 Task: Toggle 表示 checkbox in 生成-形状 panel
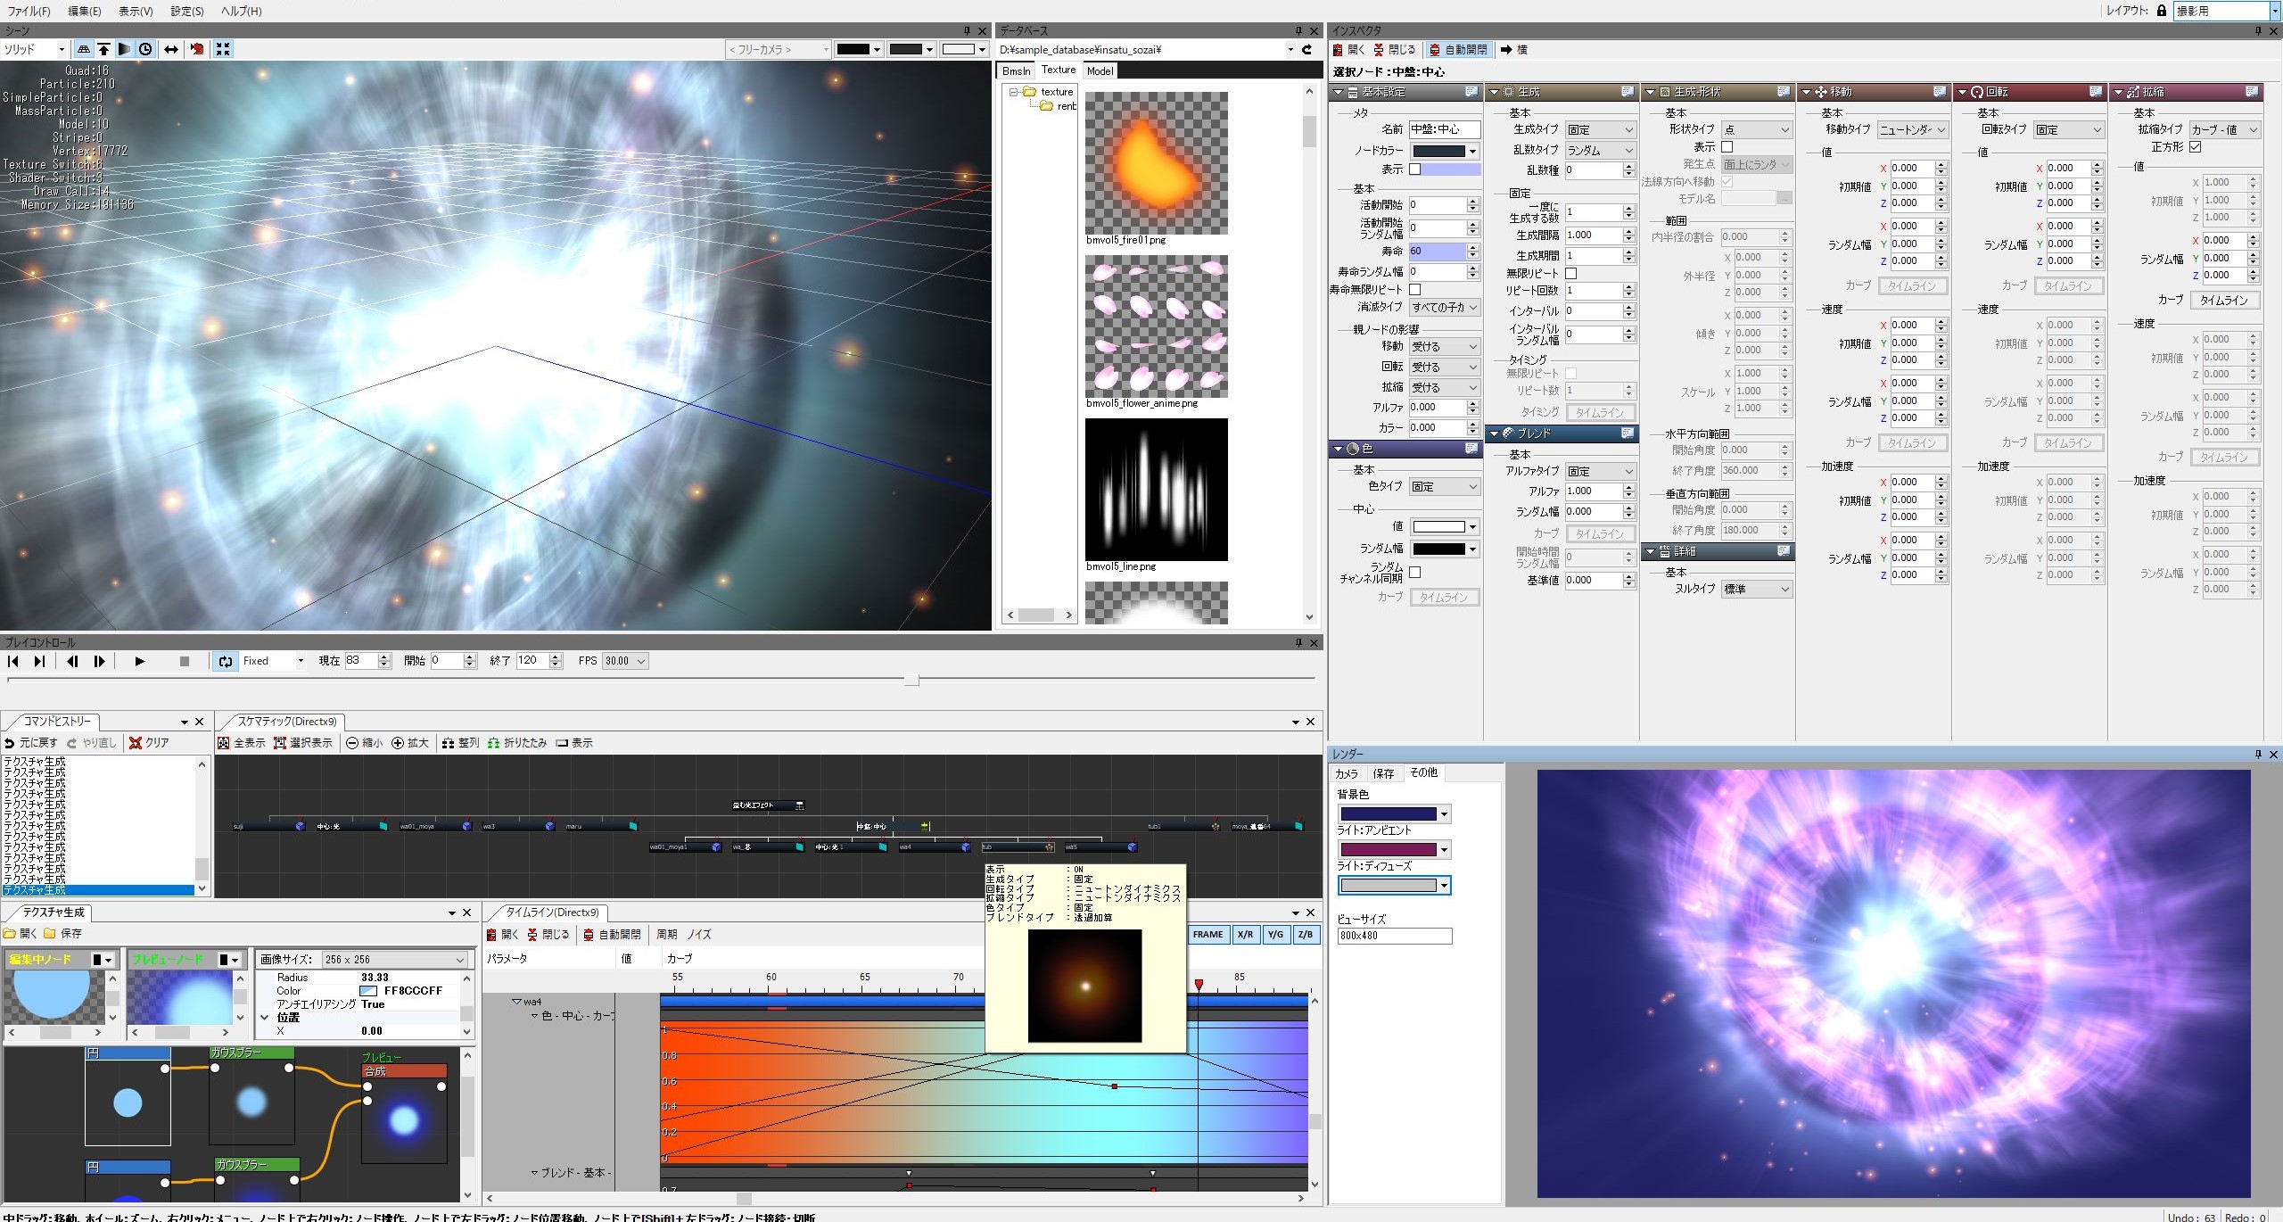coord(1727,147)
